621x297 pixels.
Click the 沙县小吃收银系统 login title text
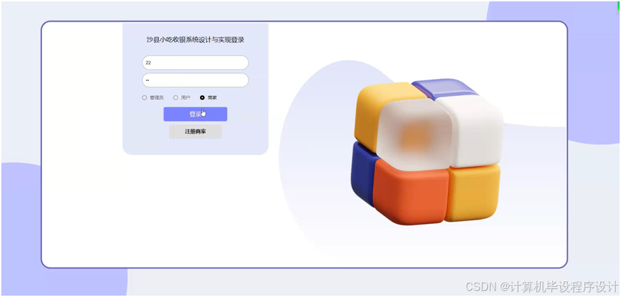click(x=195, y=40)
